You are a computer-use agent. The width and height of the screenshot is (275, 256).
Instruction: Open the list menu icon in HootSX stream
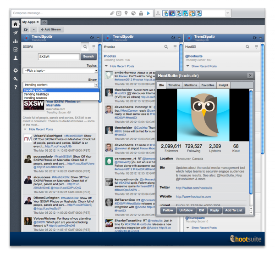(x=256, y=46)
